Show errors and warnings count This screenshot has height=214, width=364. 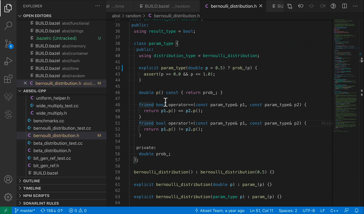(78, 210)
